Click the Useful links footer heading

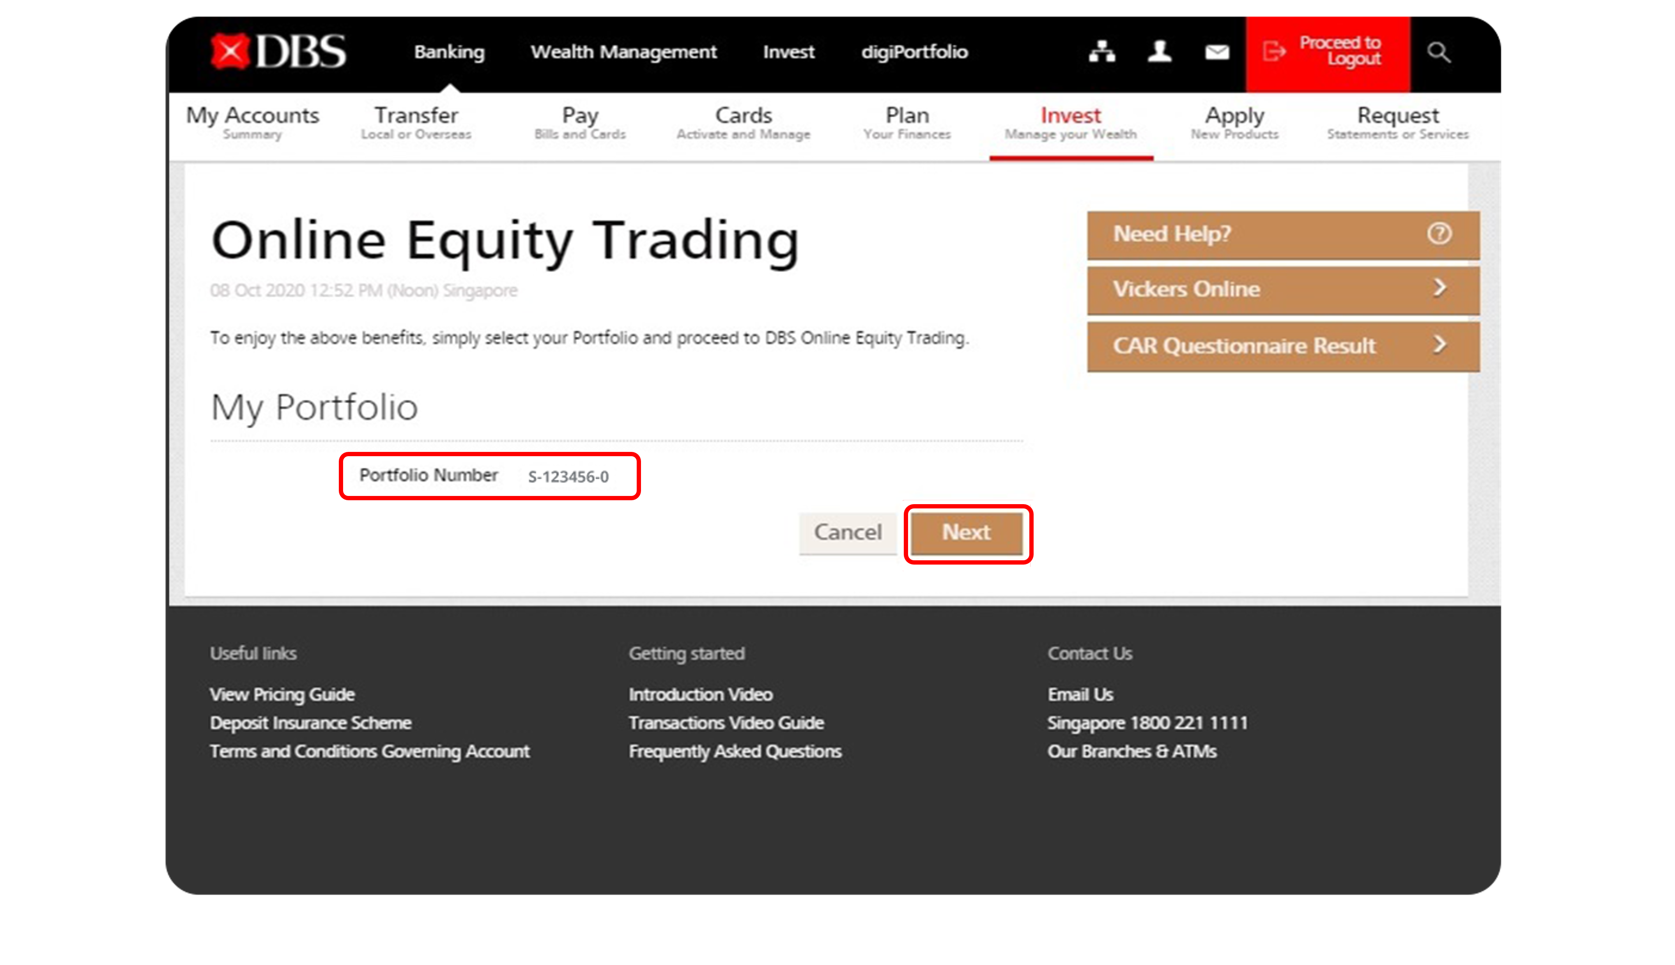pyautogui.click(x=253, y=653)
